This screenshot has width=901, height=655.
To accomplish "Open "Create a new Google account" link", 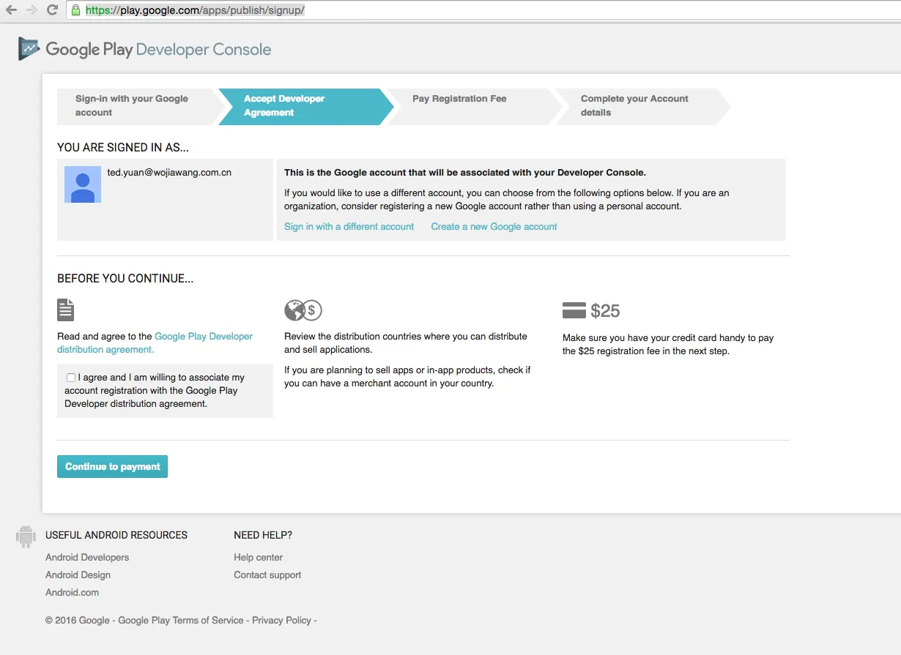I will pyautogui.click(x=494, y=227).
